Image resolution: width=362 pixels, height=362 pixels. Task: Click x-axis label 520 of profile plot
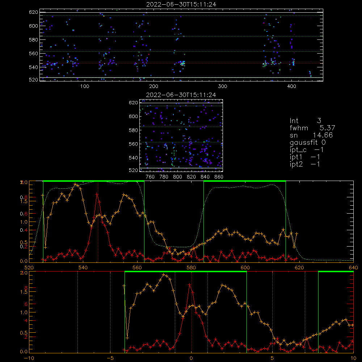[x=29, y=268]
